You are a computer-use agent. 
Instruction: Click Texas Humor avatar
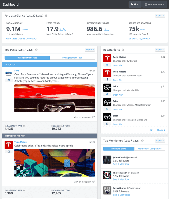(x=107, y=190)
